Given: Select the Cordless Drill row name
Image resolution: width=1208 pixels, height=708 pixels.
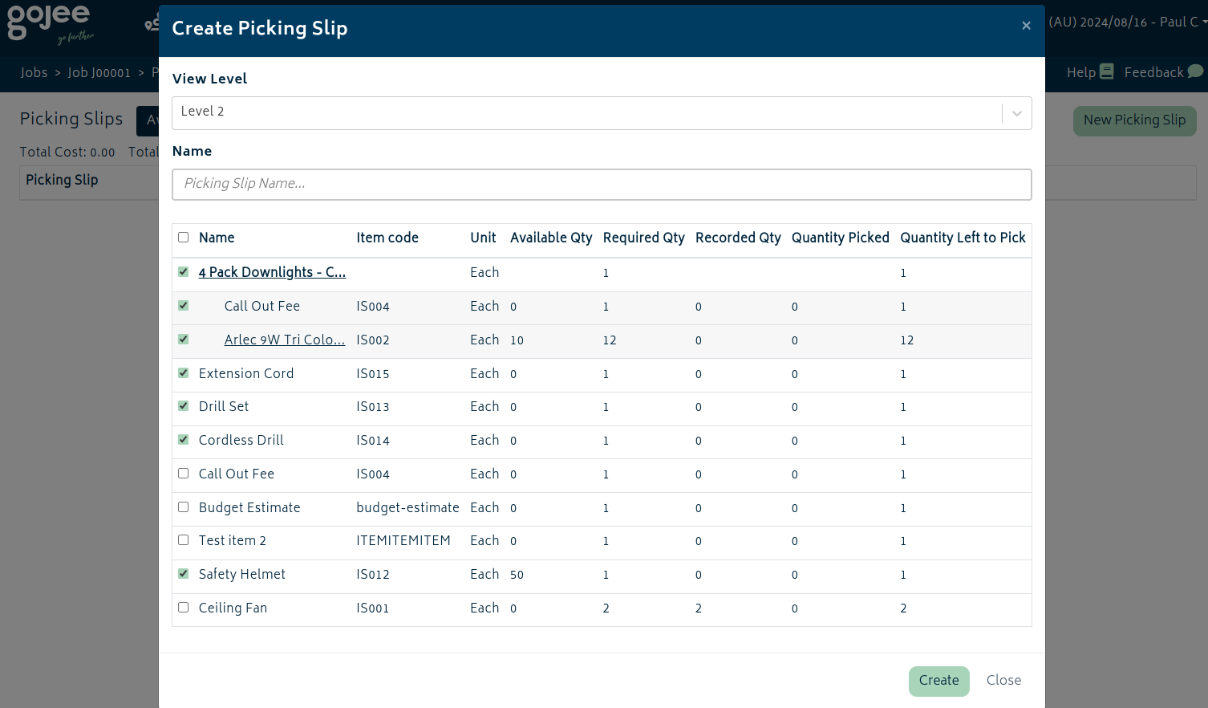Looking at the screenshot, I should pyautogui.click(x=241, y=440).
